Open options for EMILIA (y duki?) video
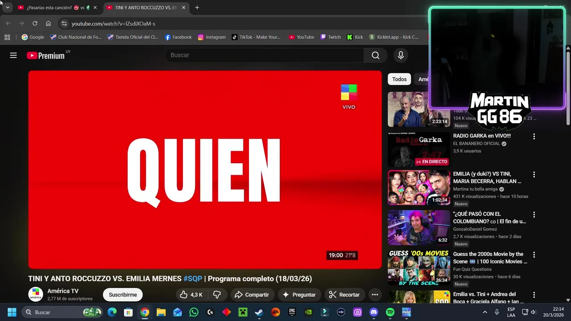Screen dimensions: 571x321 pyautogui.click(x=534, y=175)
